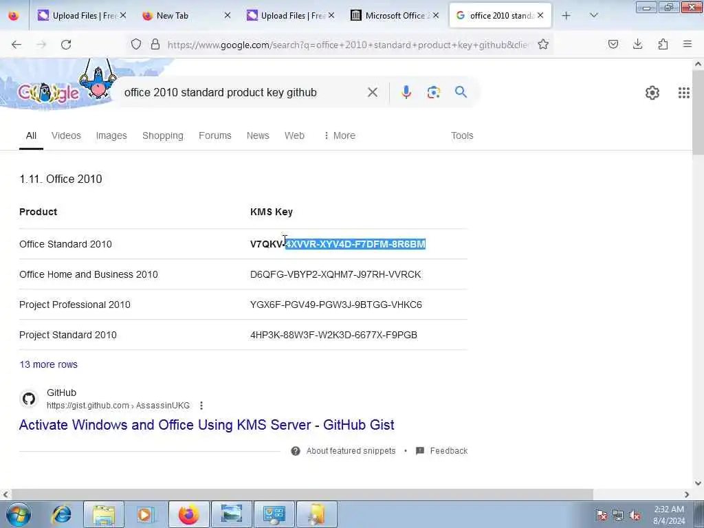Screen dimensions: 704x528
Task: Click the vertical scrollbar thumb
Action: coord(698,112)
